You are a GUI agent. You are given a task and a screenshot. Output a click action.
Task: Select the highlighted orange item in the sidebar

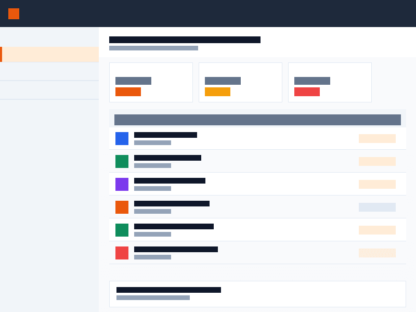(49, 54)
